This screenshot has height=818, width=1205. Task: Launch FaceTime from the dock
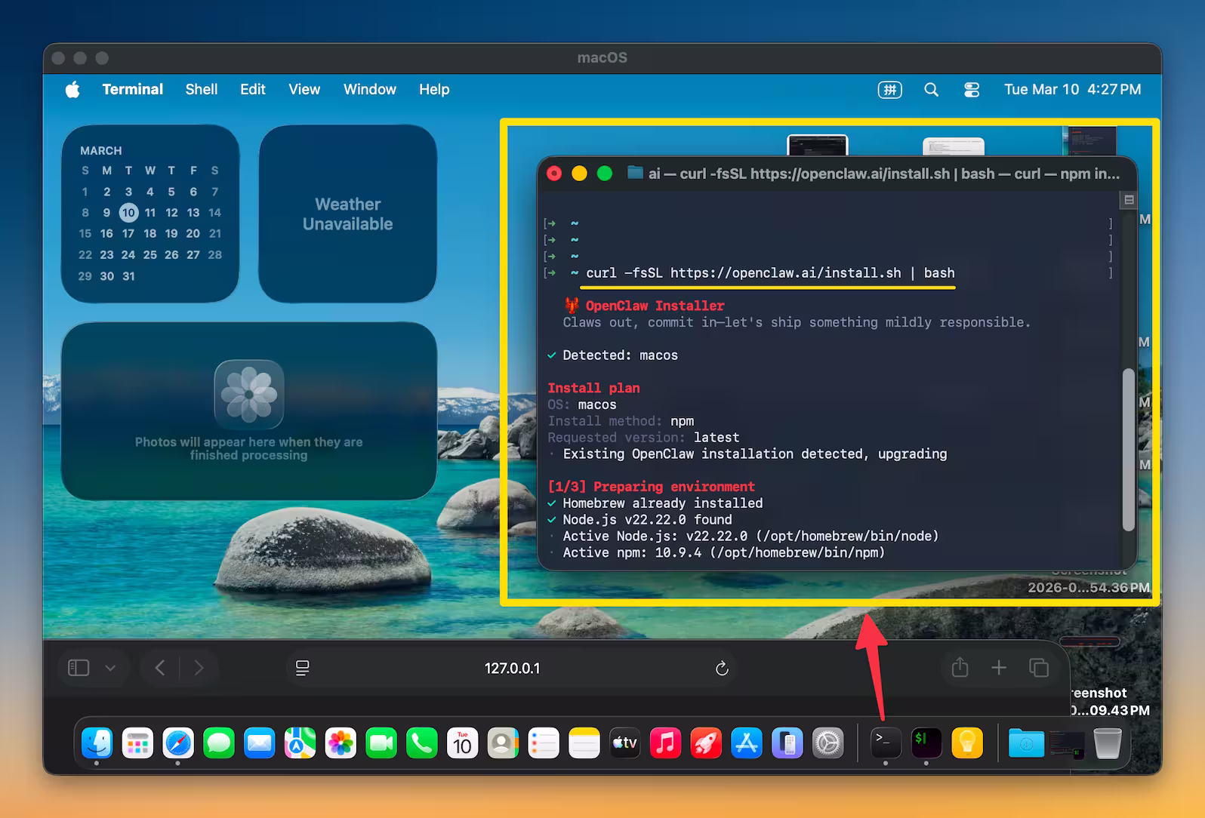[x=381, y=743]
